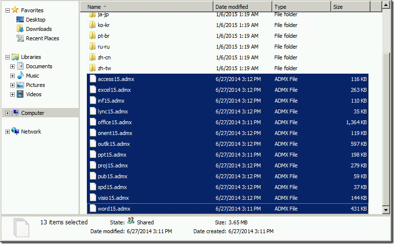Sort by the Type column header
This screenshot has width=394, height=244.
point(302,7)
